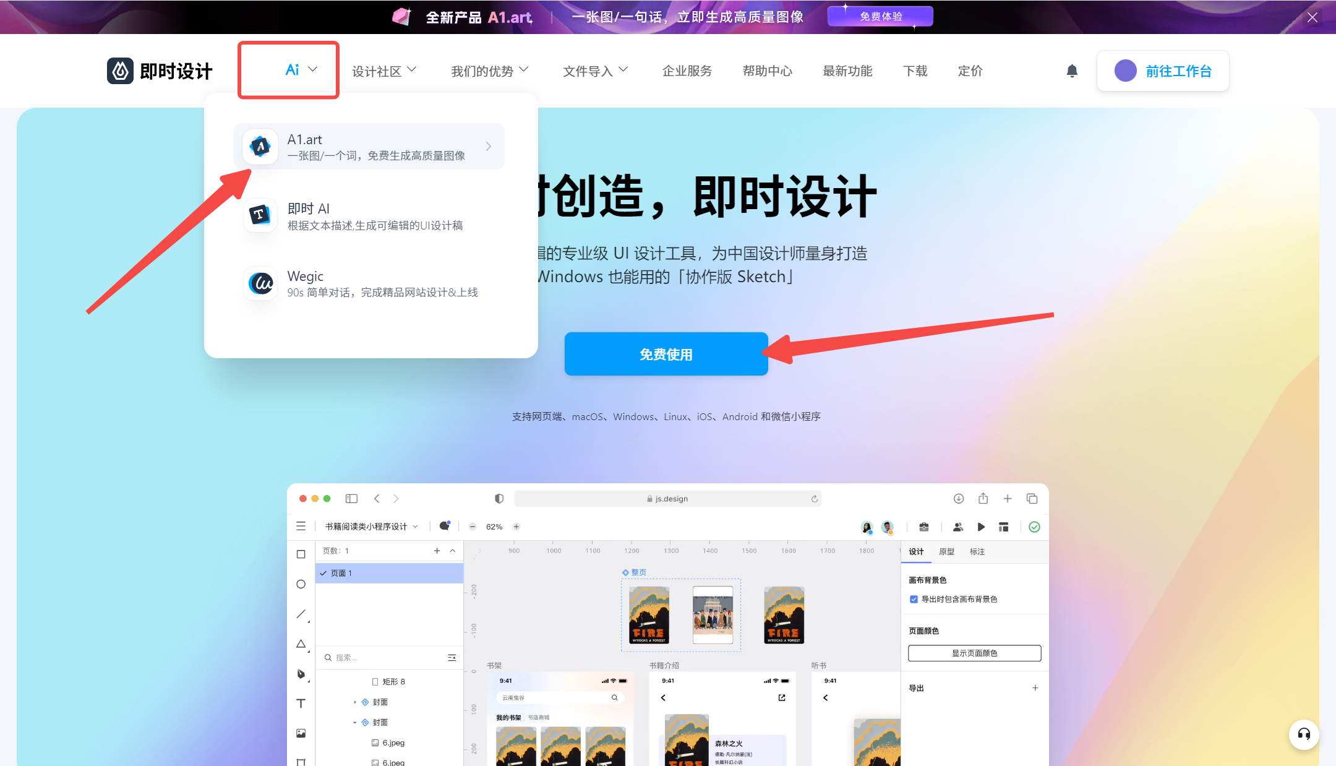Image resolution: width=1336 pixels, height=766 pixels.
Task: Click the browser share icon
Action: 983,499
